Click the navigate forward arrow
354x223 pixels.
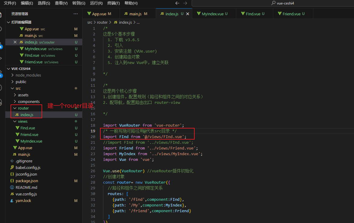(x=185, y=3)
